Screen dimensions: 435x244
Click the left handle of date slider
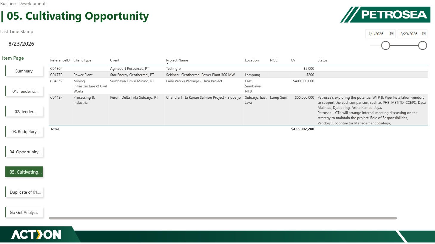385,45
